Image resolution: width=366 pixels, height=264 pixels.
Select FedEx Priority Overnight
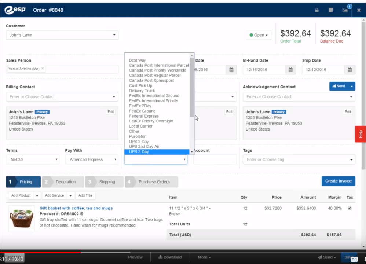[x=151, y=121]
